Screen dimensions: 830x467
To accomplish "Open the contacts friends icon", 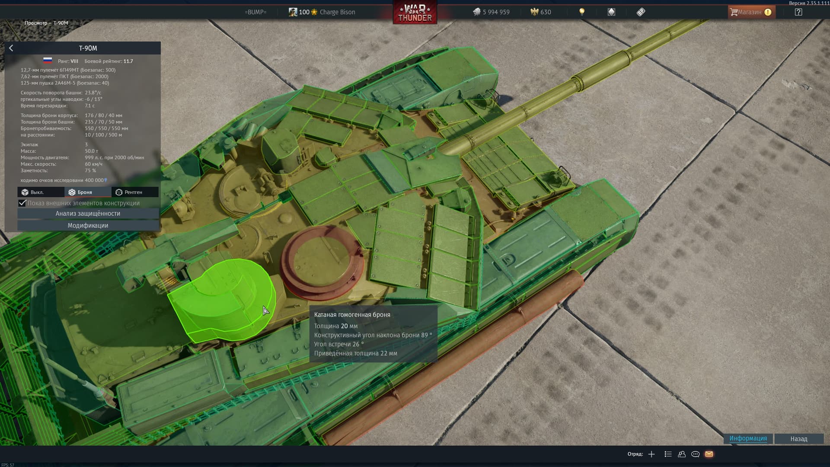I will [x=682, y=454].
